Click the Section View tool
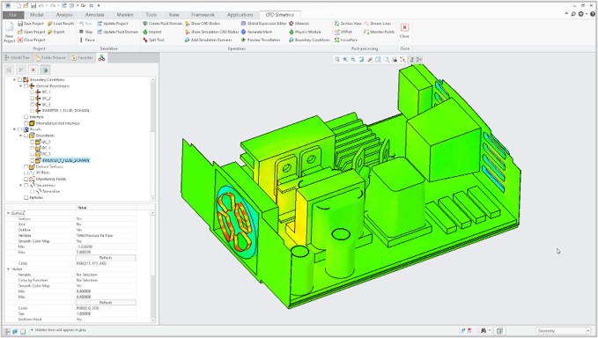The width and height of the screenshot is (598, 338). tap(348, 24)
